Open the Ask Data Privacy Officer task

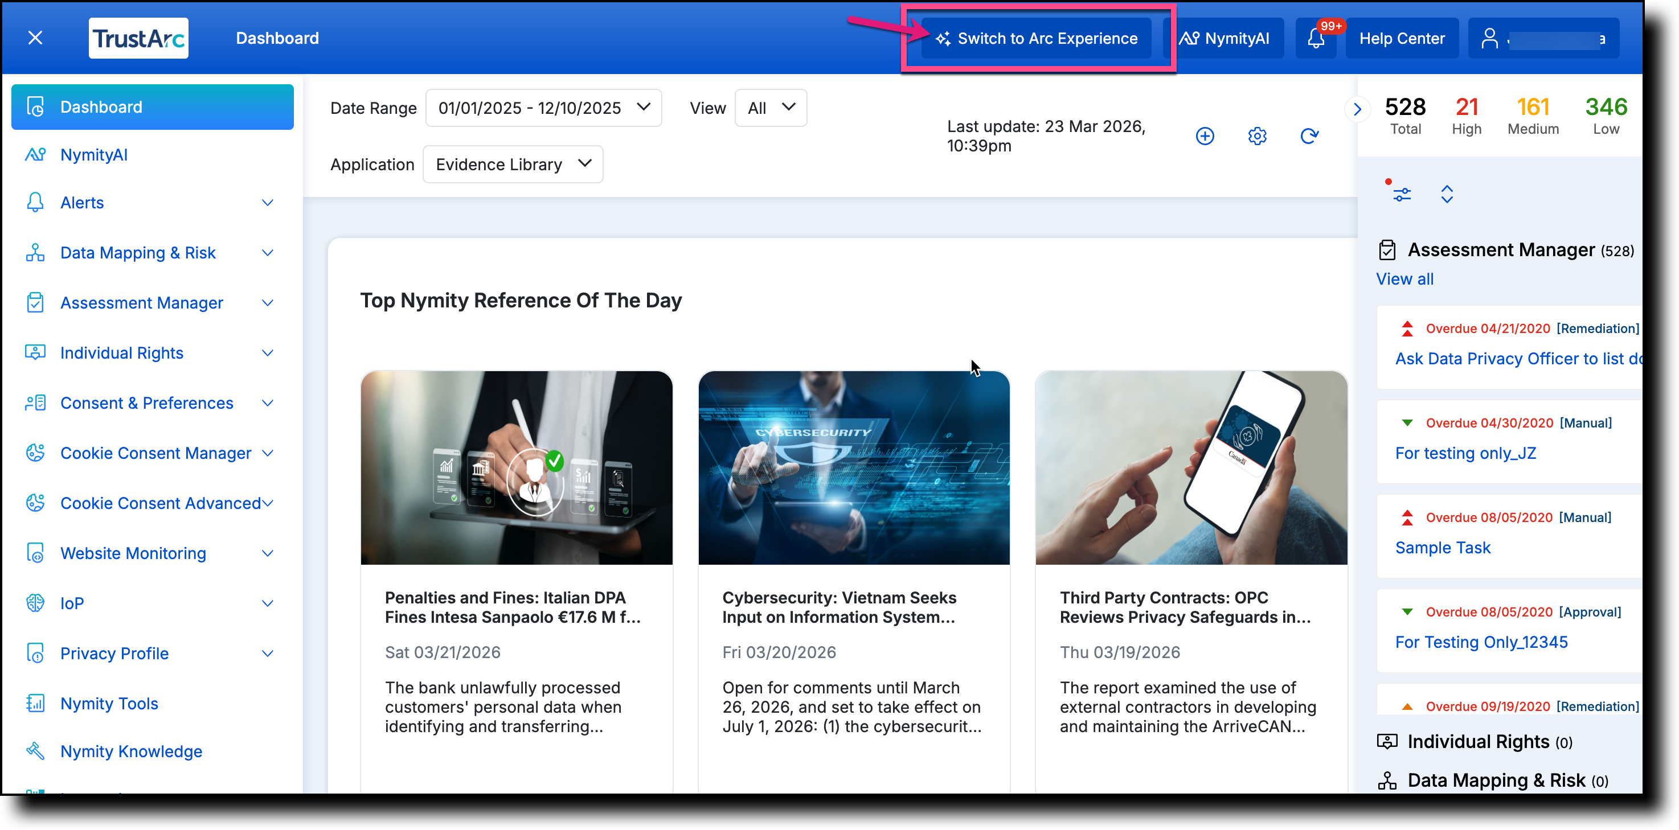tap(1518, 358)
